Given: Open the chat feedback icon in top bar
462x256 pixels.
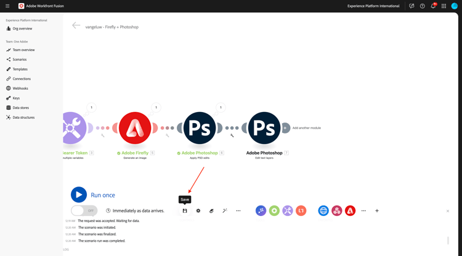Looking at the screenshot, I should [x=411, y=6].
